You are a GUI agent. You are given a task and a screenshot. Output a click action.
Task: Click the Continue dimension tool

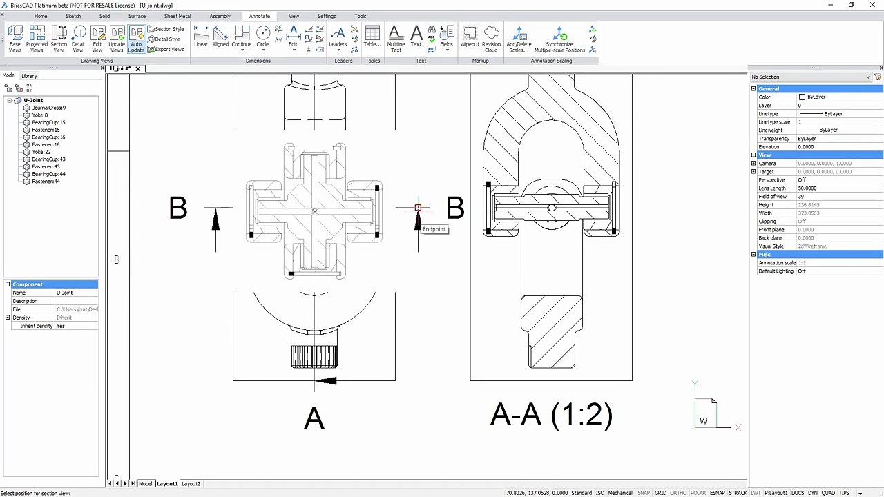tap(242, 39)
